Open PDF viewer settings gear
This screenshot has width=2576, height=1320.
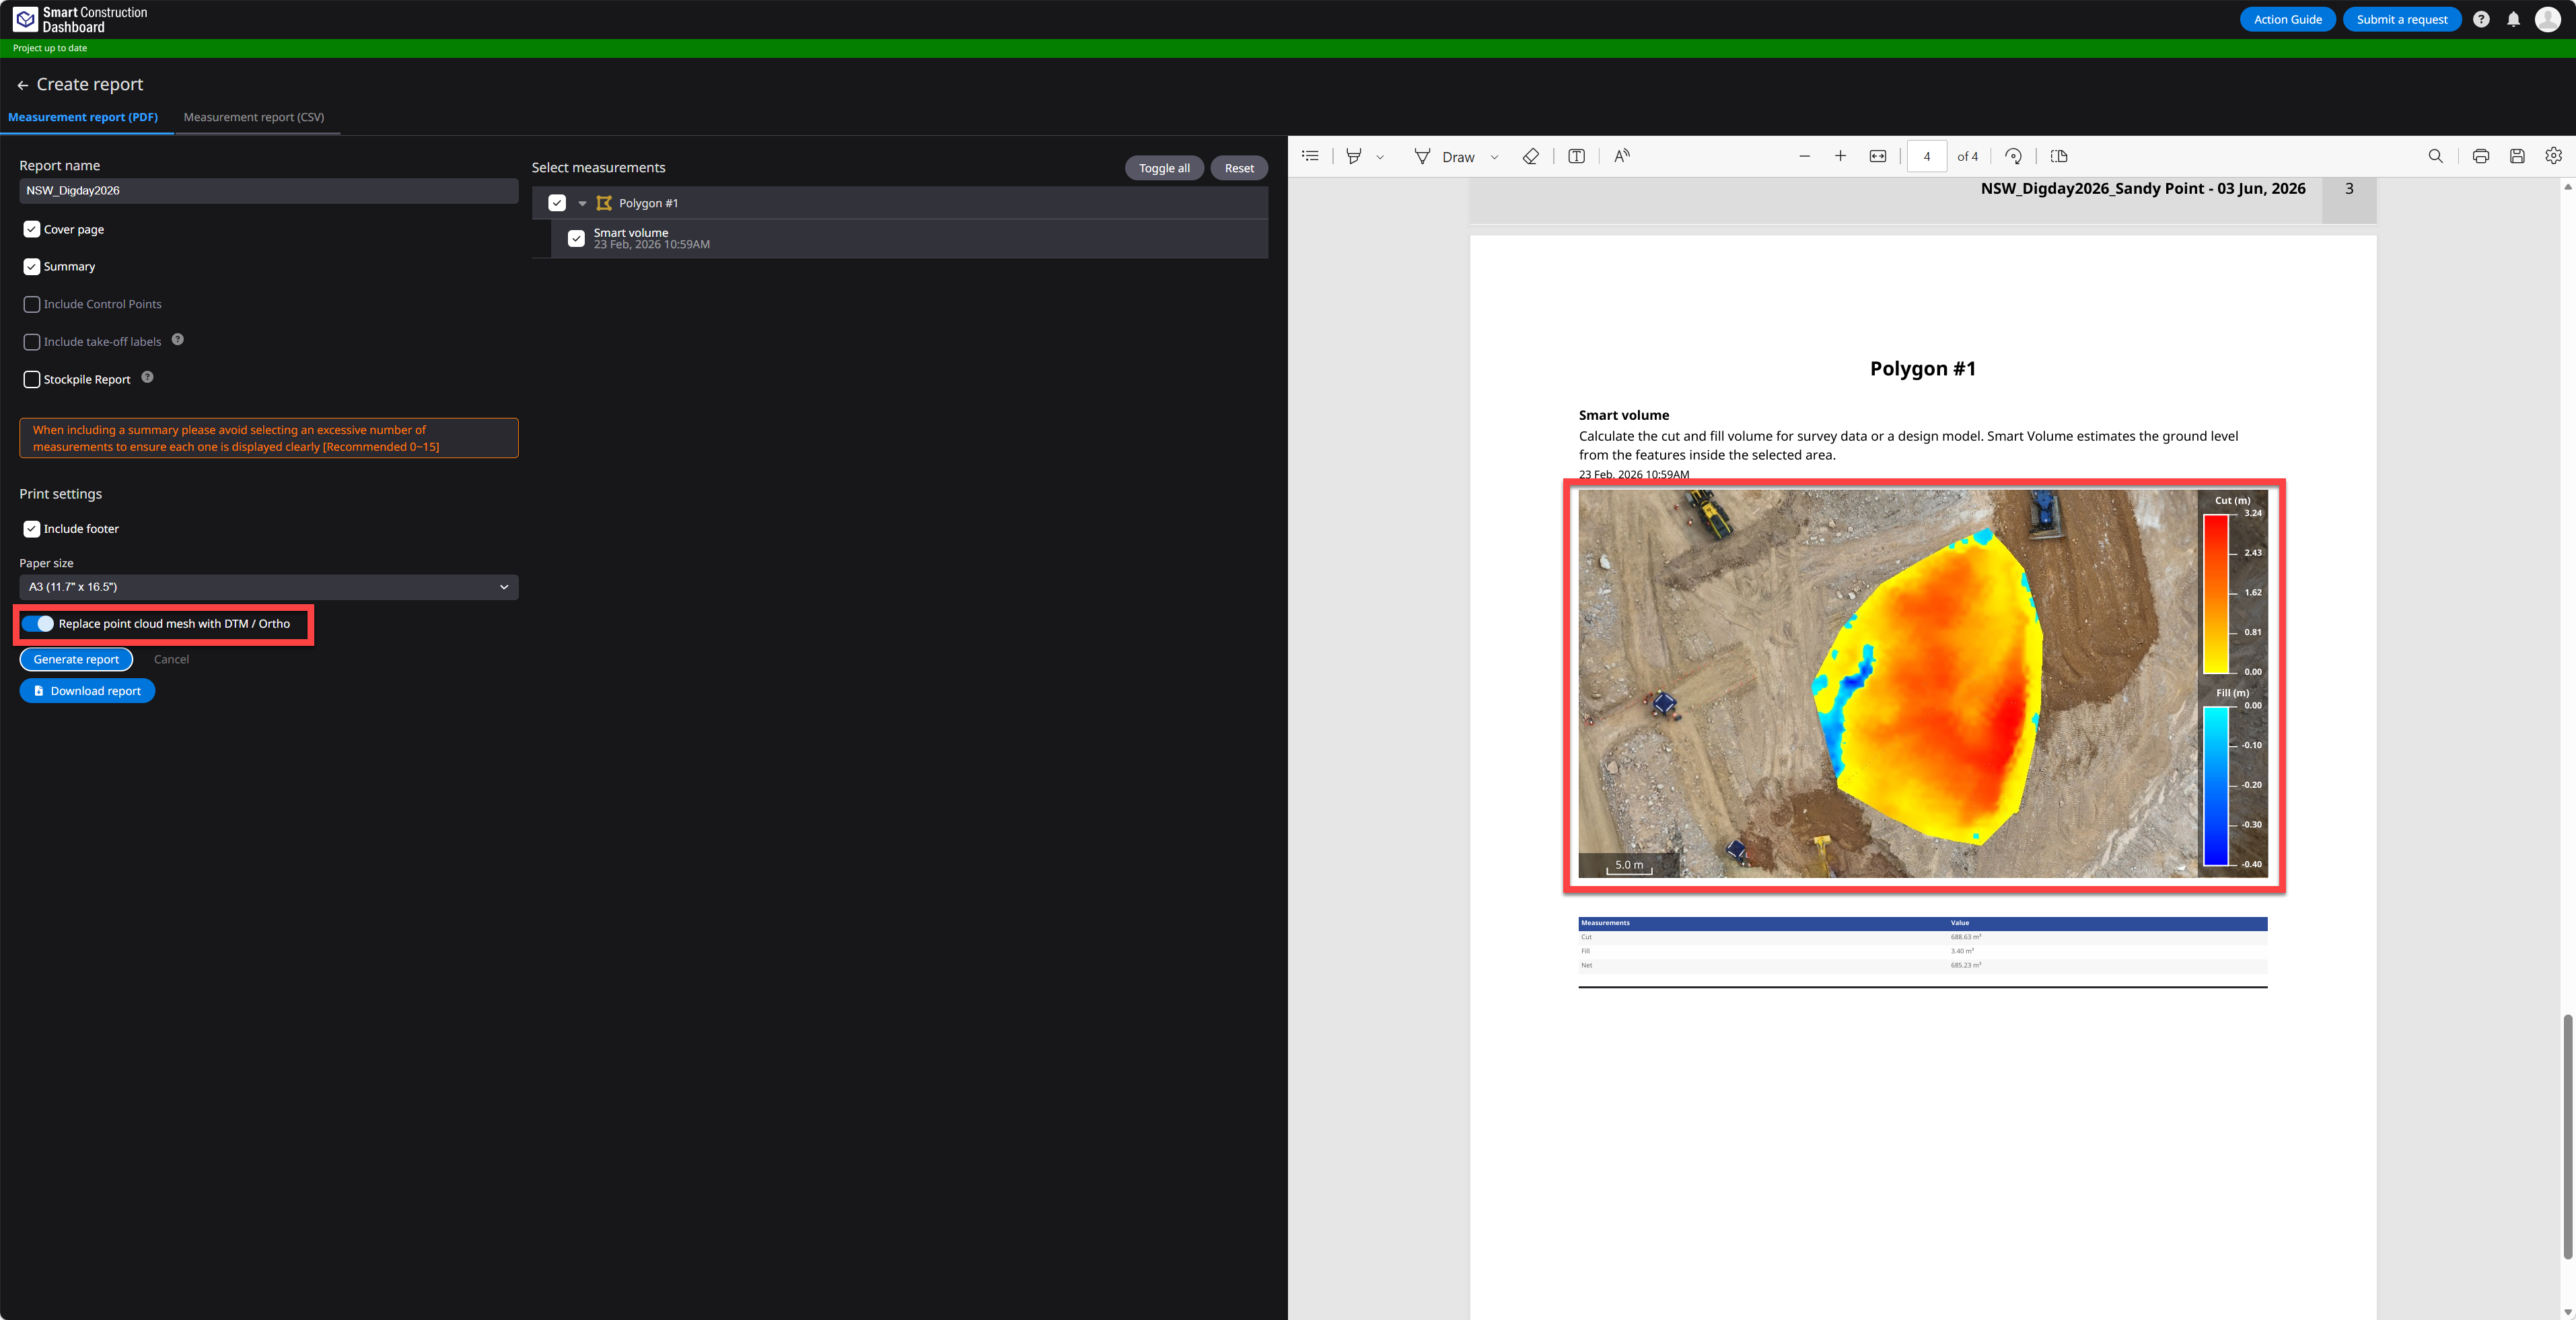pos(2553,156)
